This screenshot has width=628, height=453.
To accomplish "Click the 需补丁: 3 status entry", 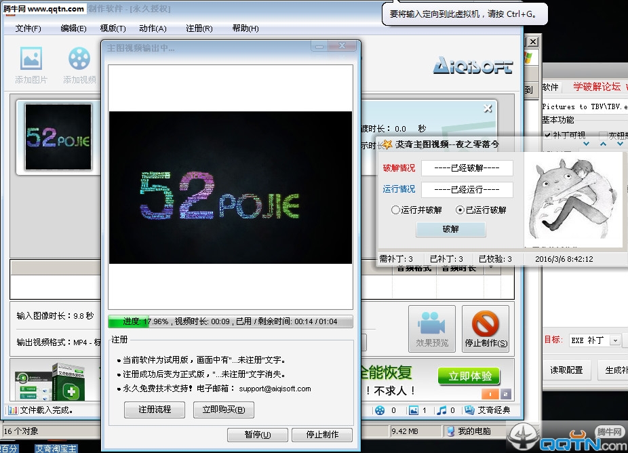I will click(x=396, y=259).
